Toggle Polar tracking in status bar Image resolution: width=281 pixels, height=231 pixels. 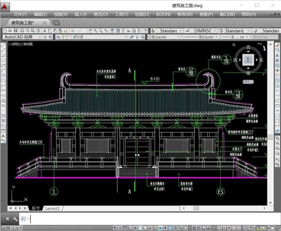click(x=135, y=228)
